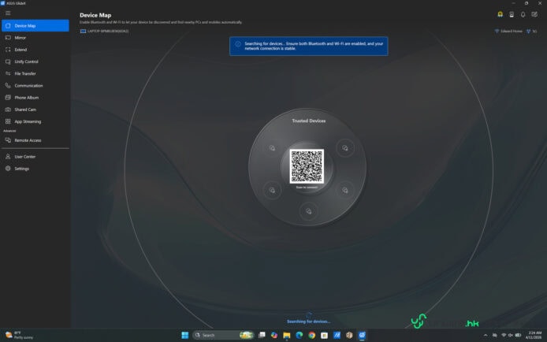Click the empty device slot directly below QR code
This screenshot has width=547, height=342.
tap(308, 211)
